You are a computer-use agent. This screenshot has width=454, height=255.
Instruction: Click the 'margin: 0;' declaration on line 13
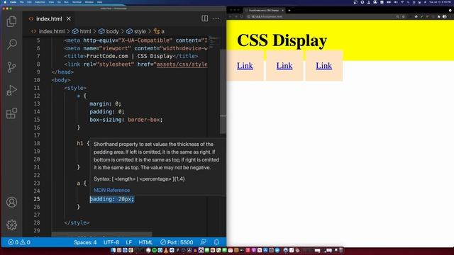point(106,103)
